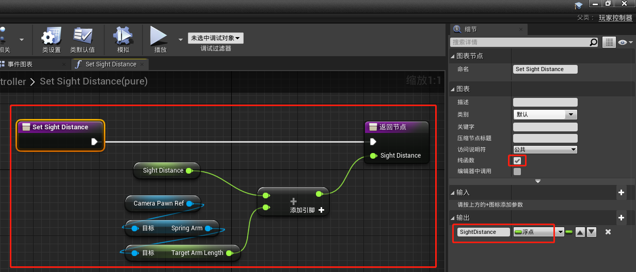Image resolution: width=636 pixels, height=272 pixels.
Task: Click the add node output pin
Action: click(319, 194)
